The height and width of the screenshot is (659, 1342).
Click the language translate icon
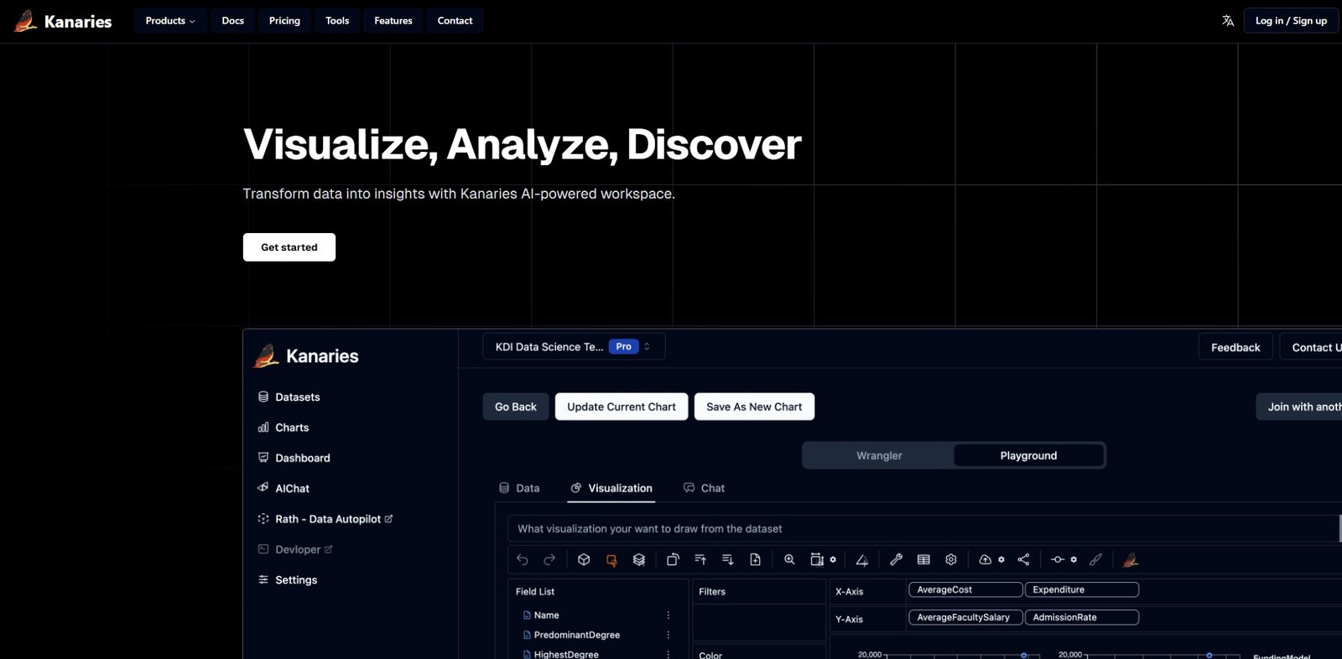pos(1228,21)
